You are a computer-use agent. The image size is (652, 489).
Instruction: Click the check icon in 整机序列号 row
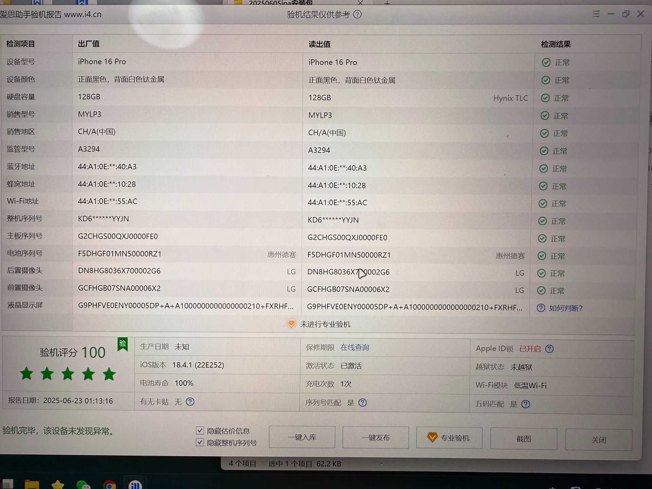(x=543, y=221)
